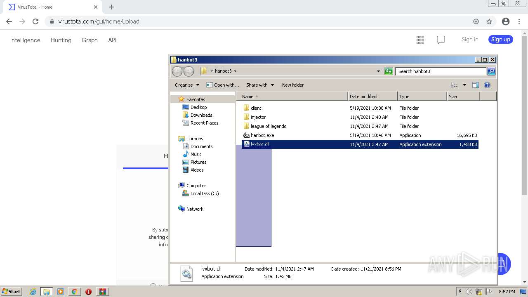The height and width of the screenshot is (297, 528).
Task: Click the Opera taskbar icon
Action: [x=88, y=292]
